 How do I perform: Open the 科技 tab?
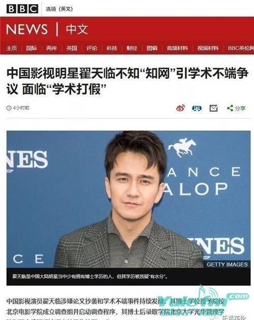tap(111, 48)
